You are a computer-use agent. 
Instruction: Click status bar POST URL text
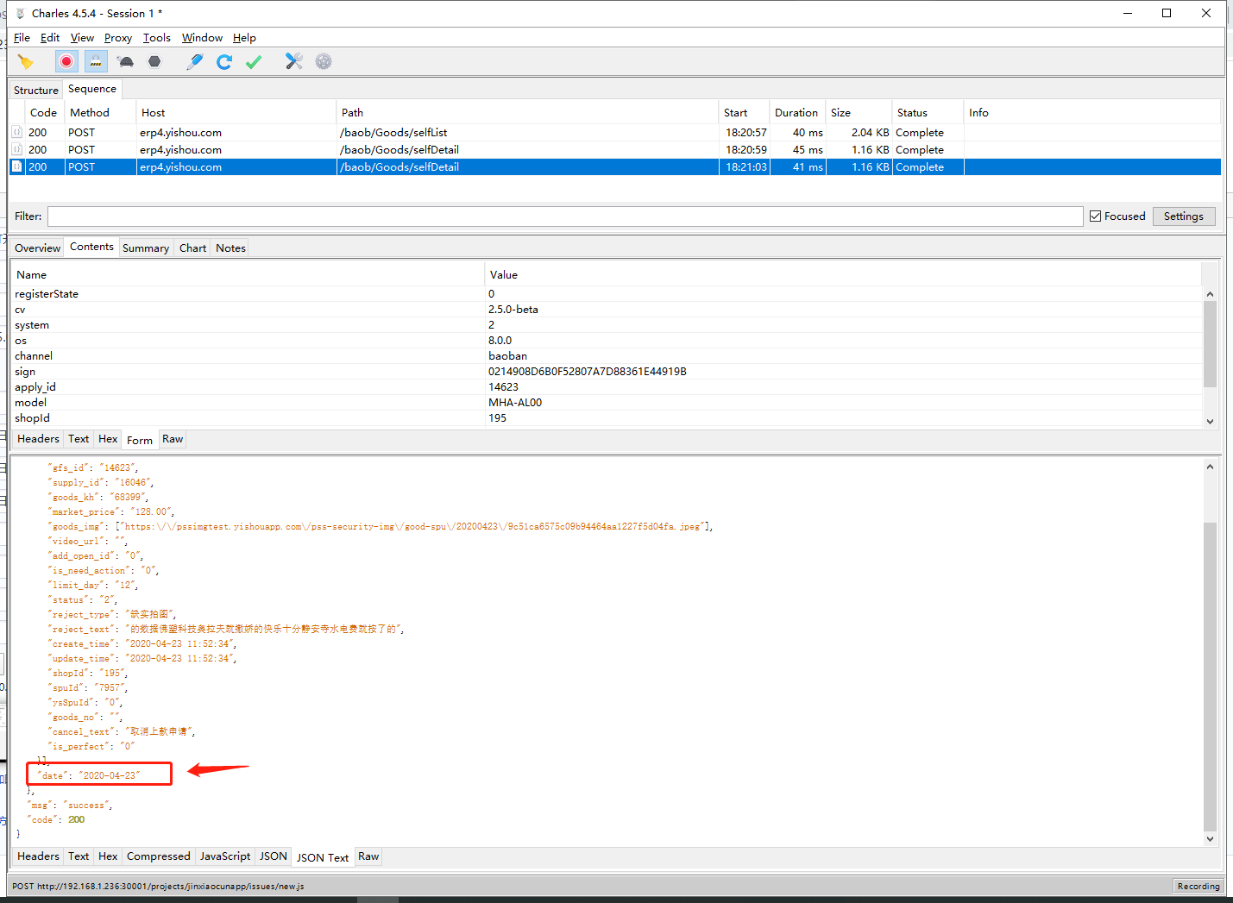pos(158,886)
